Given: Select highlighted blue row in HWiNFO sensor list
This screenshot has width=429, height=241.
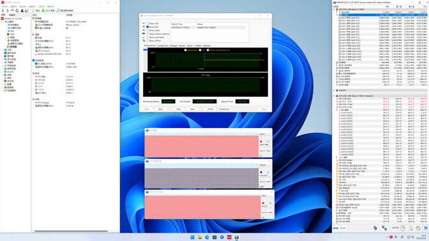Looking at the screenshot, I should tap(383, 15).
